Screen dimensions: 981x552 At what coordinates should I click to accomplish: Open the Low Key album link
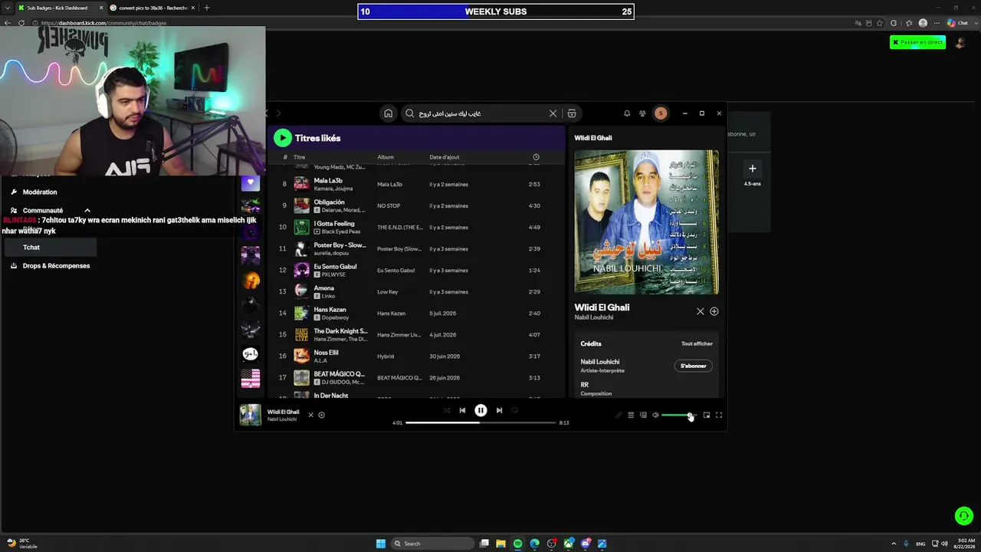[x=388, y=292]
